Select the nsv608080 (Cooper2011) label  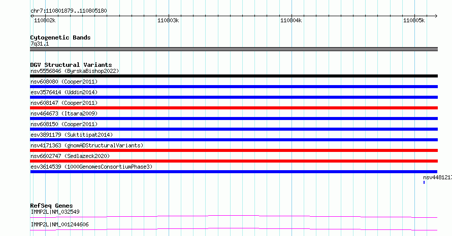(x=64, y=82)
